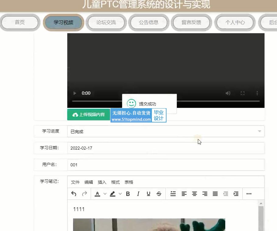Redo the edit in the notes editor
Image resolution: width=277 pixels, height=231 pixels.
(x=84, y=194)
